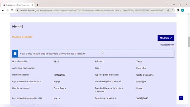This screenshot has height=107, width=190.
Task: Click the 'Autre nom (patronyme) :' label
Action: (x=24, y=68)
